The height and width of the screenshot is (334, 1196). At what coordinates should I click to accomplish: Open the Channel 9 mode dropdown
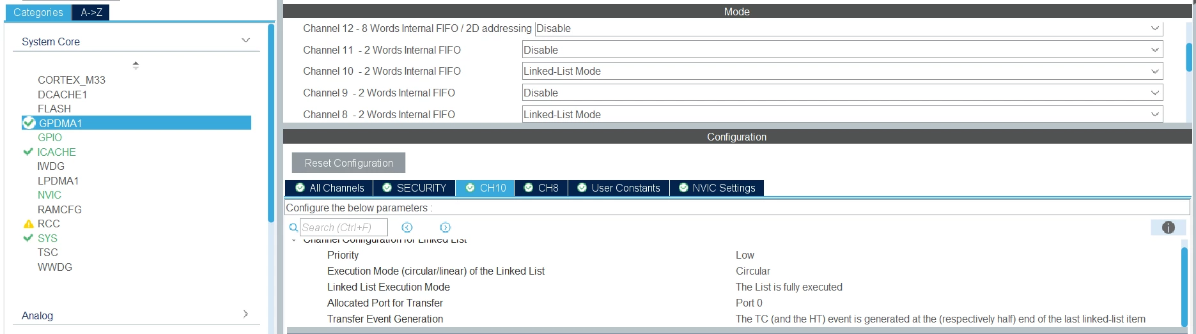[843, 93]
